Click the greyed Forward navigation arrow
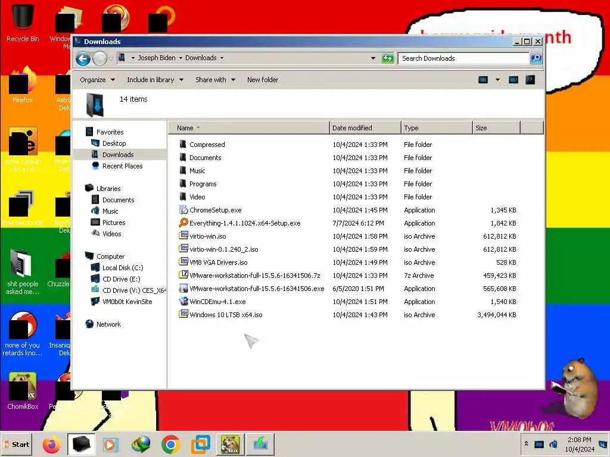This screenshot has width=610, height=457. point(99,59)
